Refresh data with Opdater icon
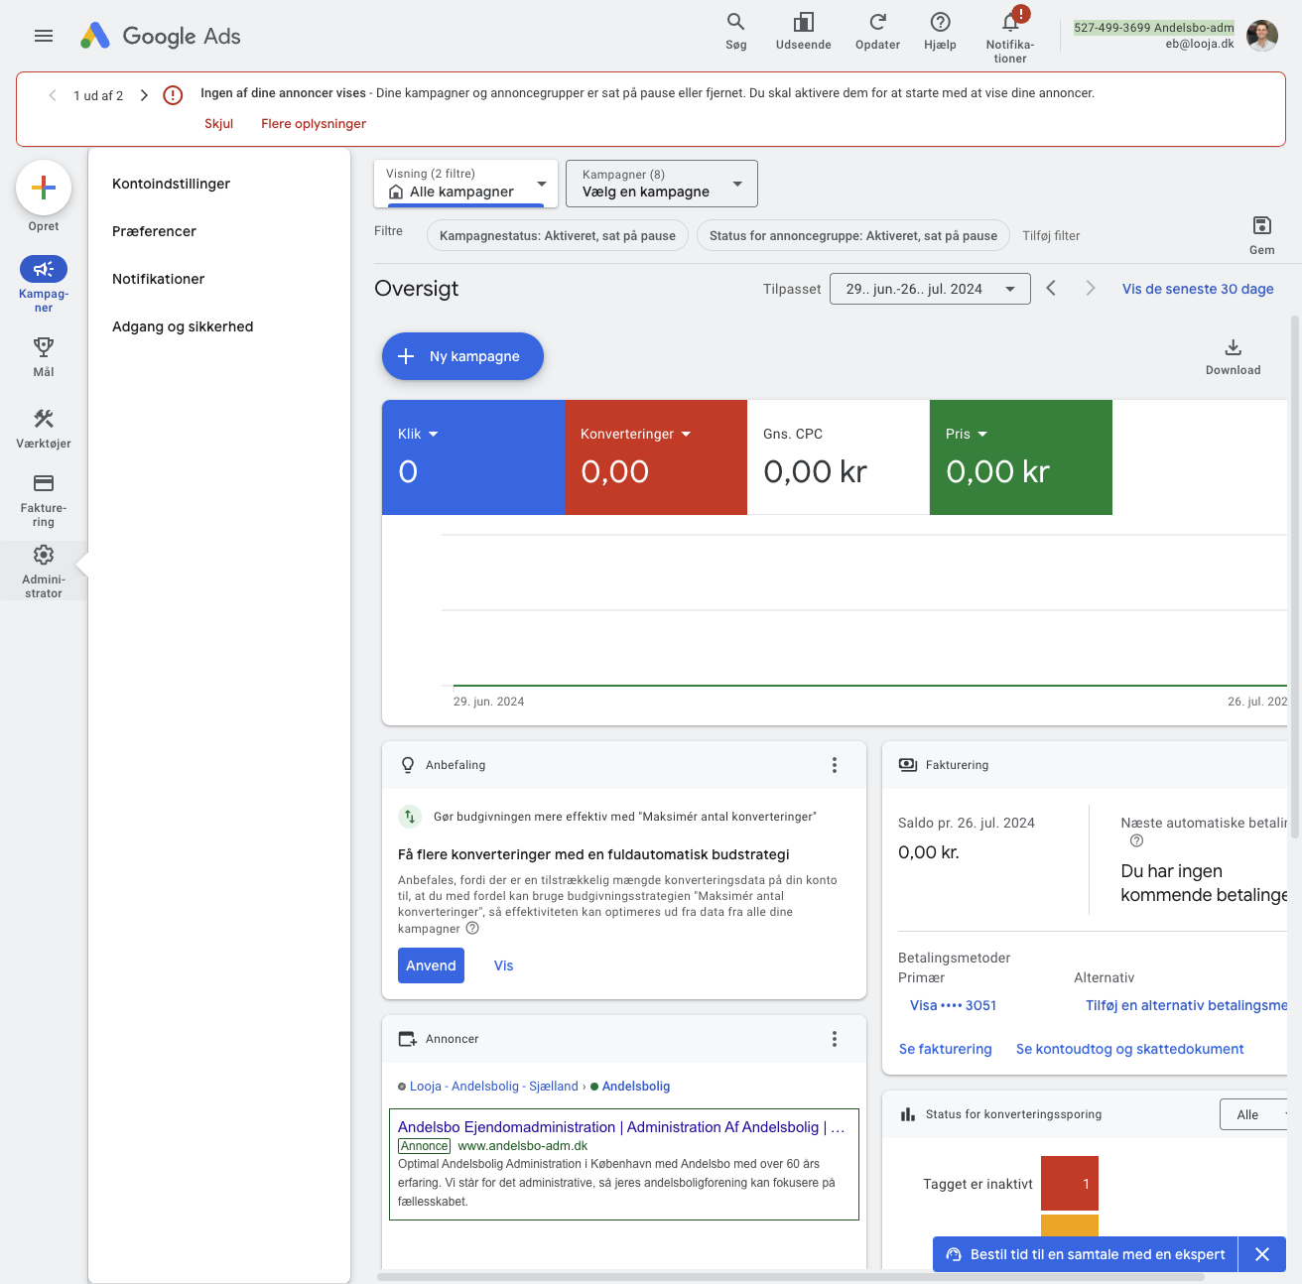 point(877,32)
